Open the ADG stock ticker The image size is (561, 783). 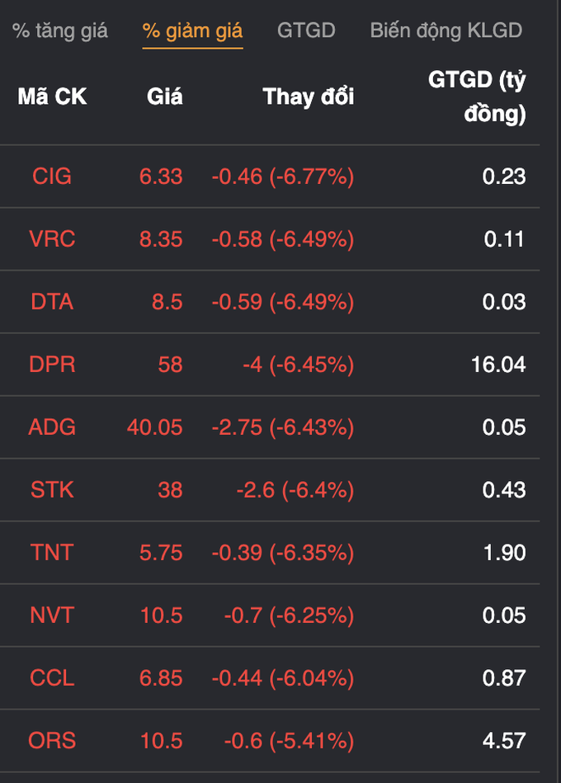[x=52, y=427]
